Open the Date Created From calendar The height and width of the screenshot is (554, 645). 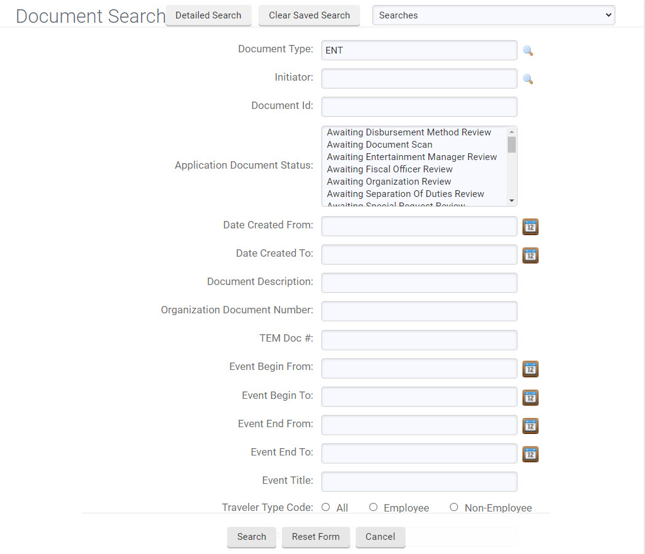[x=530, y=227]
